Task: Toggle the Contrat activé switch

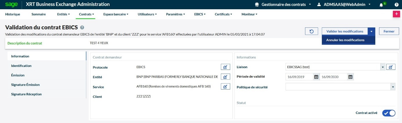Action: (389, 113)
